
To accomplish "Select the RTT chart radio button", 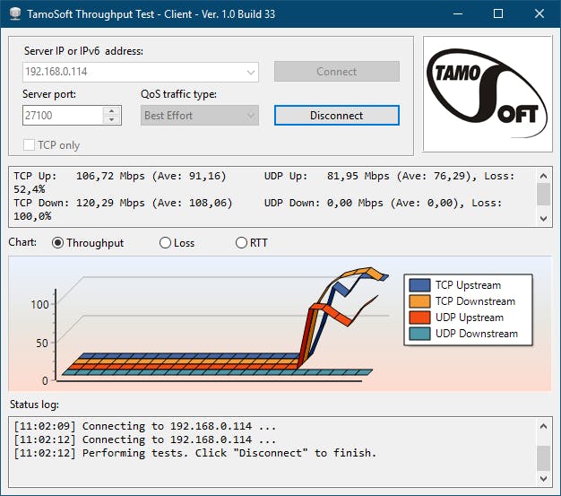I will (x=241, y=243).
